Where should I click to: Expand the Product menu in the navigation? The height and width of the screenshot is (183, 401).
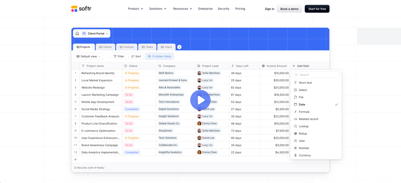pos(136,9)
